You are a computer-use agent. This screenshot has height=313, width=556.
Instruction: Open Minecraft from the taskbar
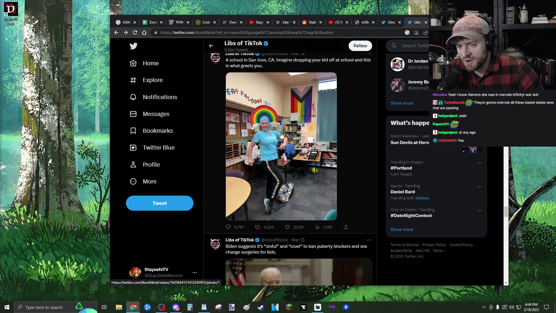(289, 307)
